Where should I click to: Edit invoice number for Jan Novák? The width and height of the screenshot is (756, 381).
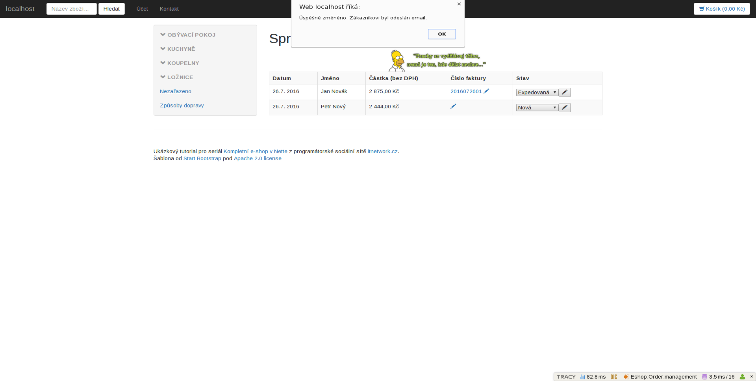pos(486,91)
